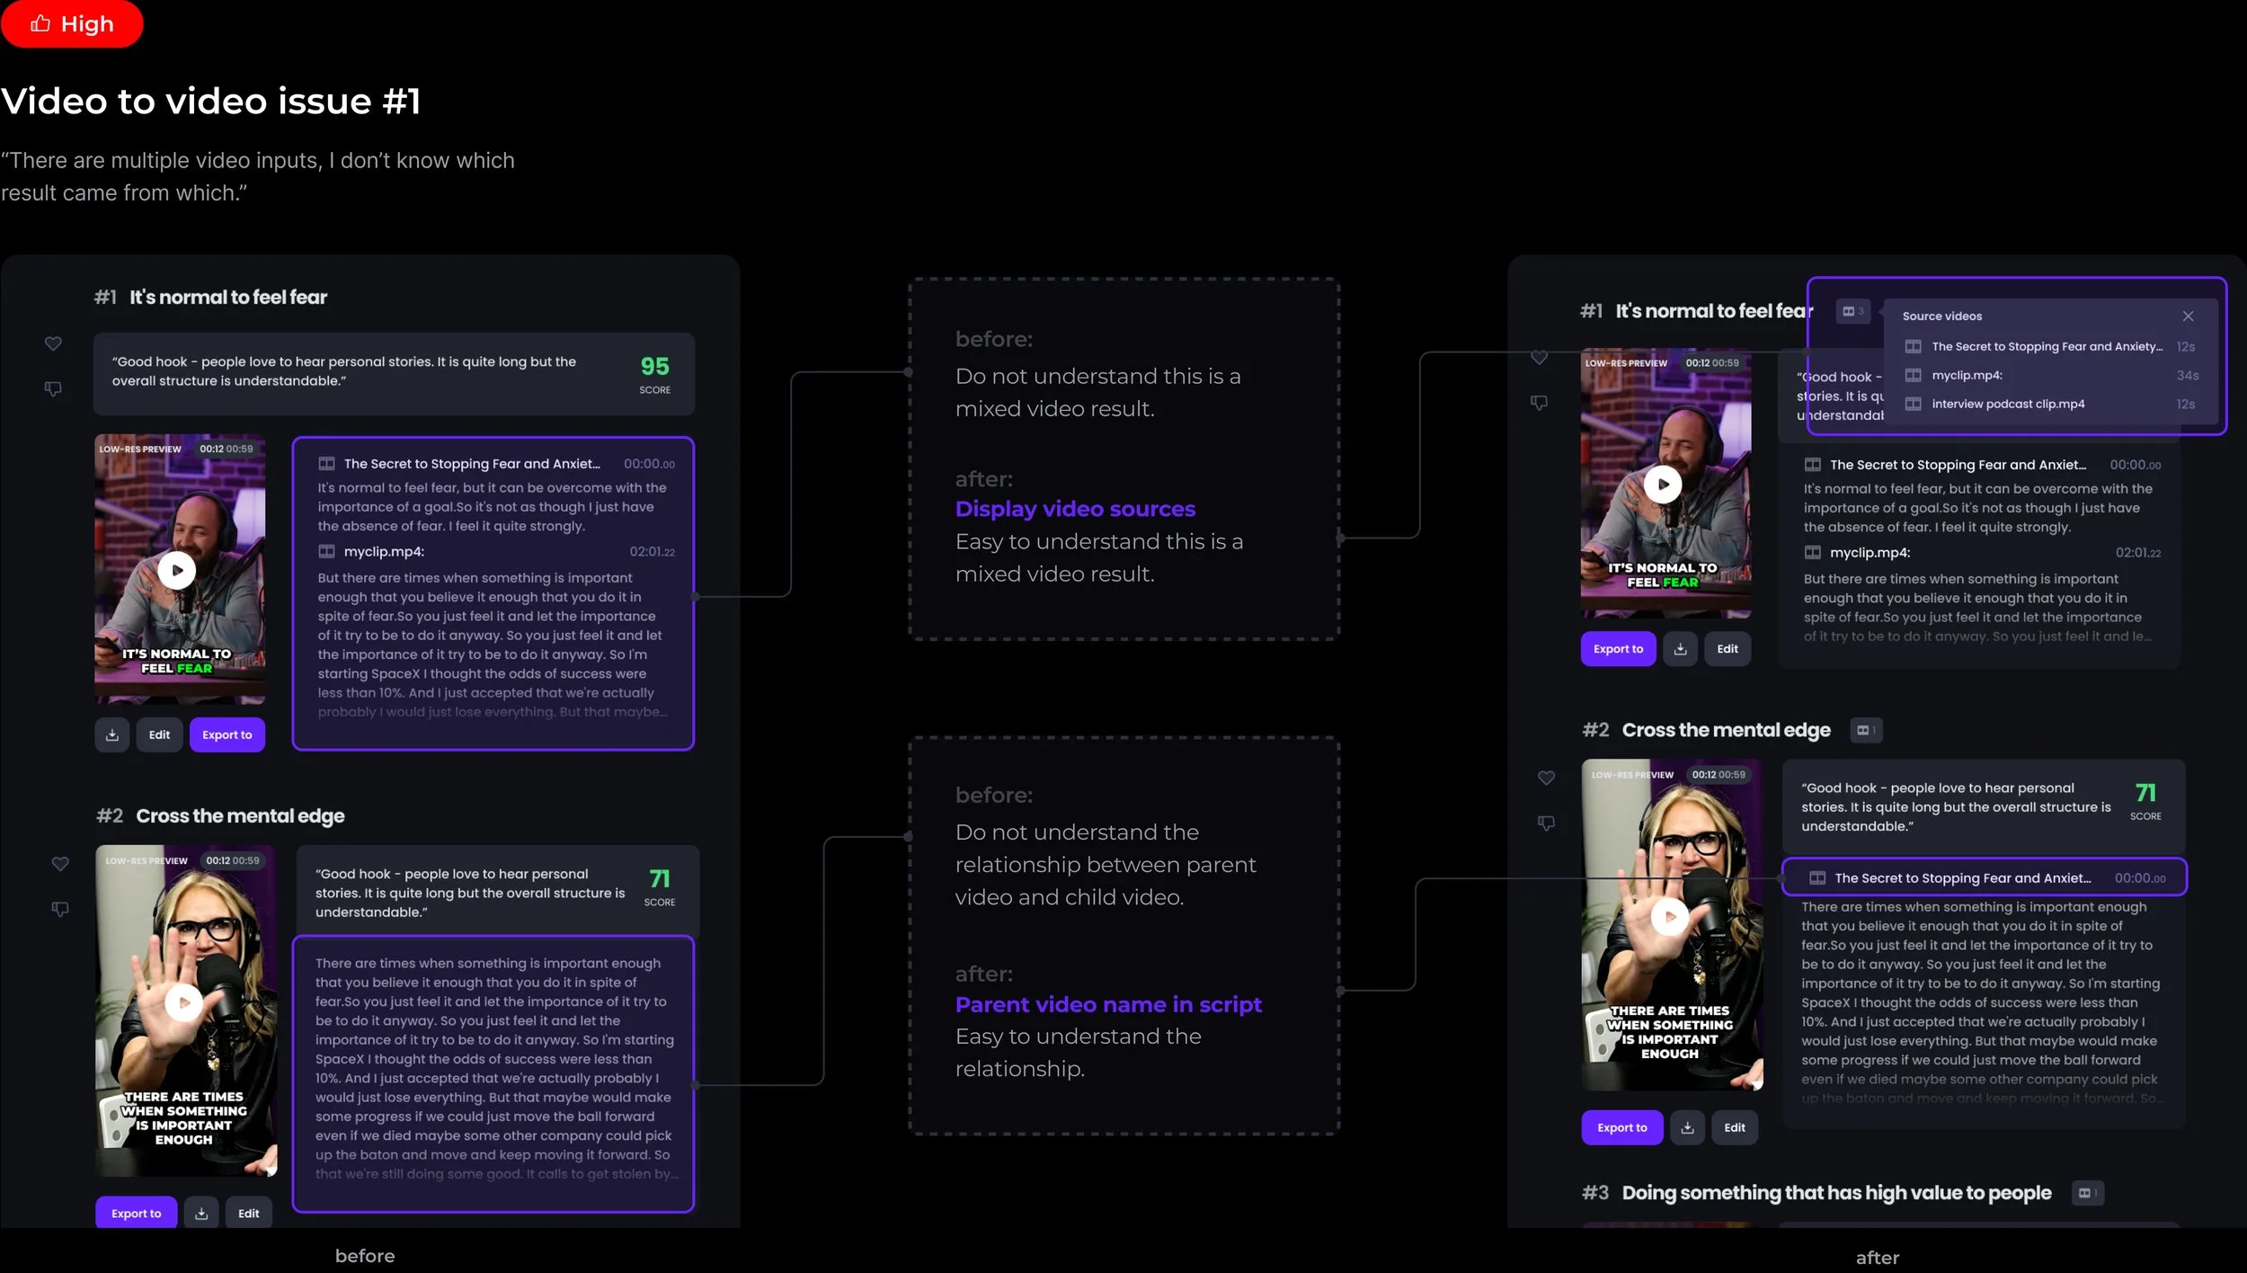Play the 'There are times' preview in before panel
This screenshot has width=2247, height=1273.
click(184, 1001)
